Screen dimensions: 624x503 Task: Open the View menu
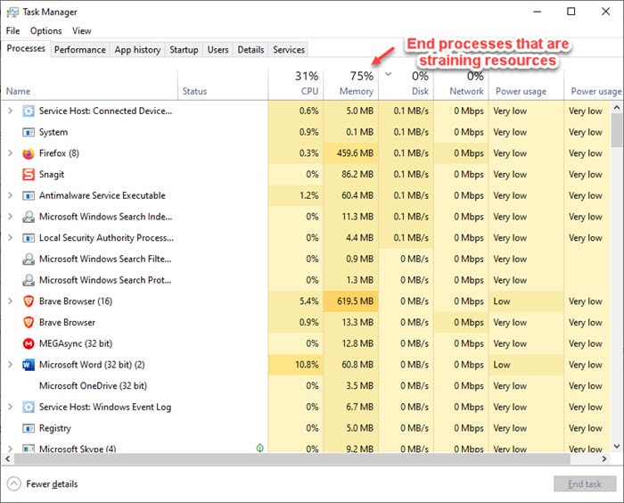tap(82, 30)
